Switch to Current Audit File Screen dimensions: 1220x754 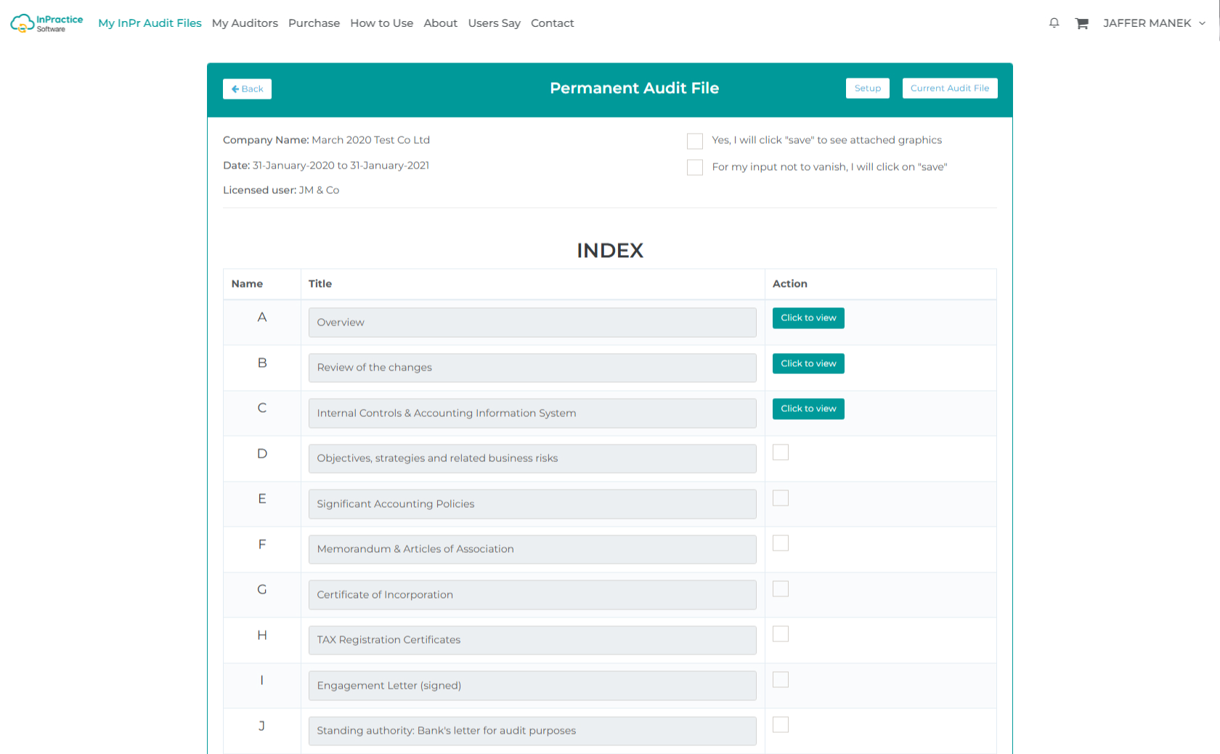(x=949, y=88)
